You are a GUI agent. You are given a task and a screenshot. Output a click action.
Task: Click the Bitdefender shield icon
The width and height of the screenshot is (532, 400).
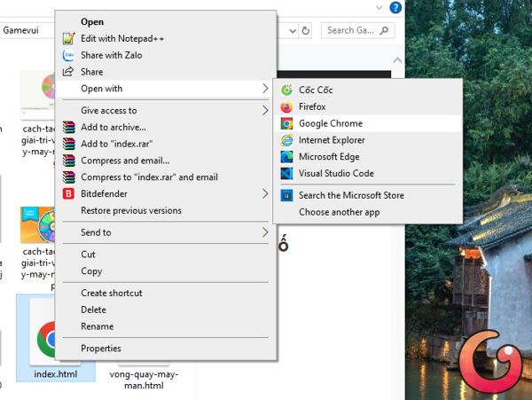tap(69, 193)
